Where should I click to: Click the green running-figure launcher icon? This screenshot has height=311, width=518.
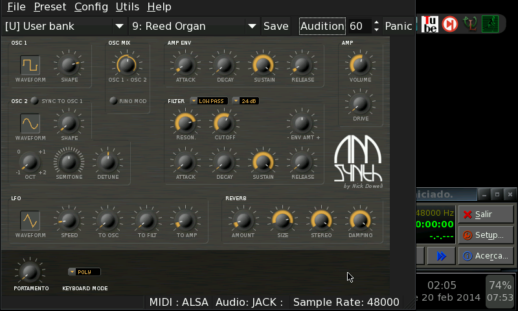point(490,25)
